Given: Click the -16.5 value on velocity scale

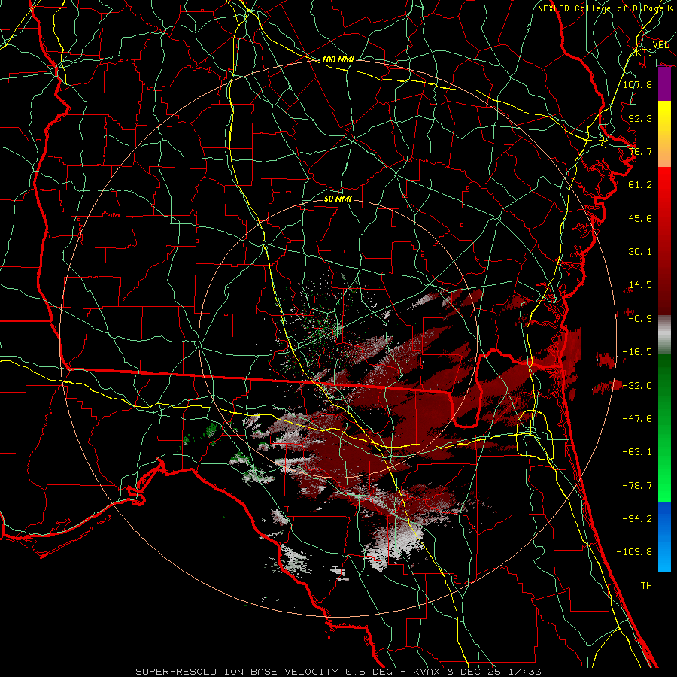Looking at the screenshot, I should [637, 352].
